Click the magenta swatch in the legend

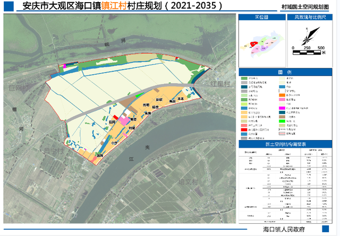pos(282,108)
